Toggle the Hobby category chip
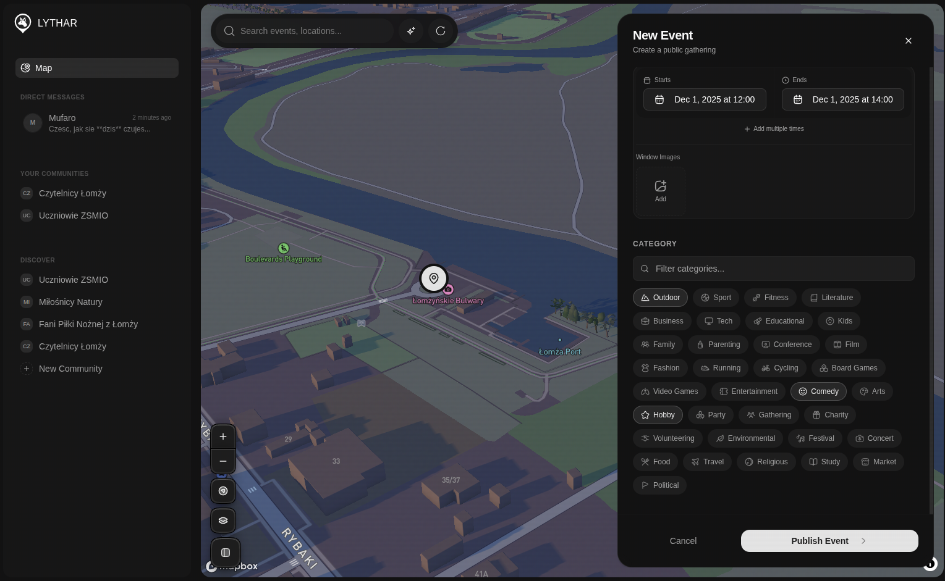This screenshot has height=581, width=945. pos(658,415)
